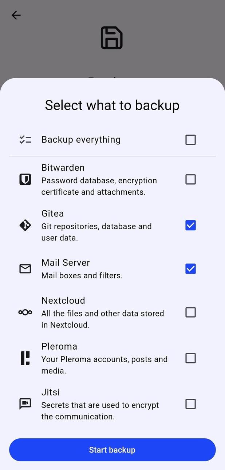
Task: Enable the Nextcloud backup checkbox
Action: coord(190,312)
